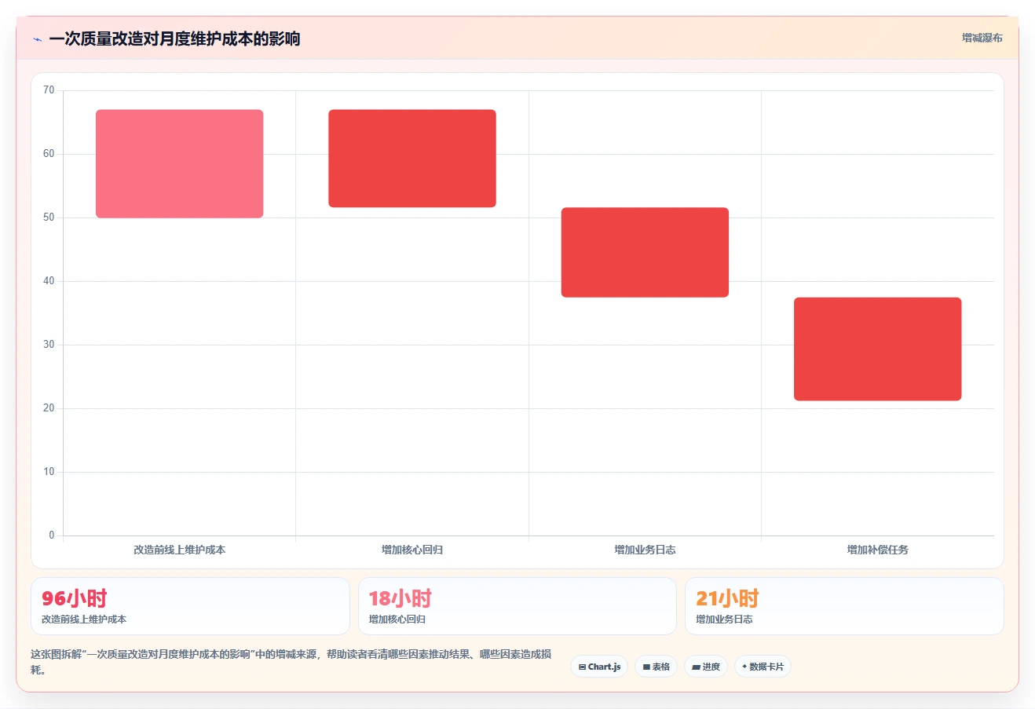This screenshot has height=709, width=1035.
Task: Click the description paragraph below the cards
Action: [291, 662]
